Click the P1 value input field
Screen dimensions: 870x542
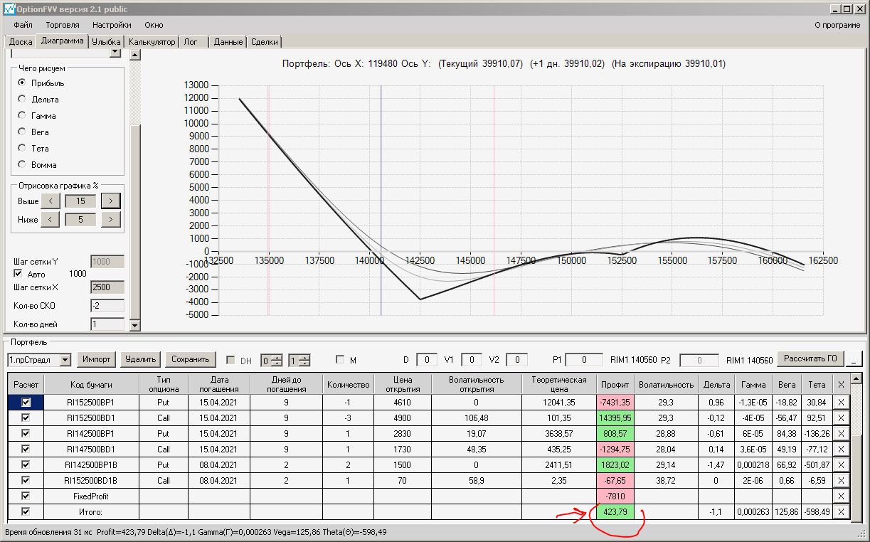[x=585, y=360]
